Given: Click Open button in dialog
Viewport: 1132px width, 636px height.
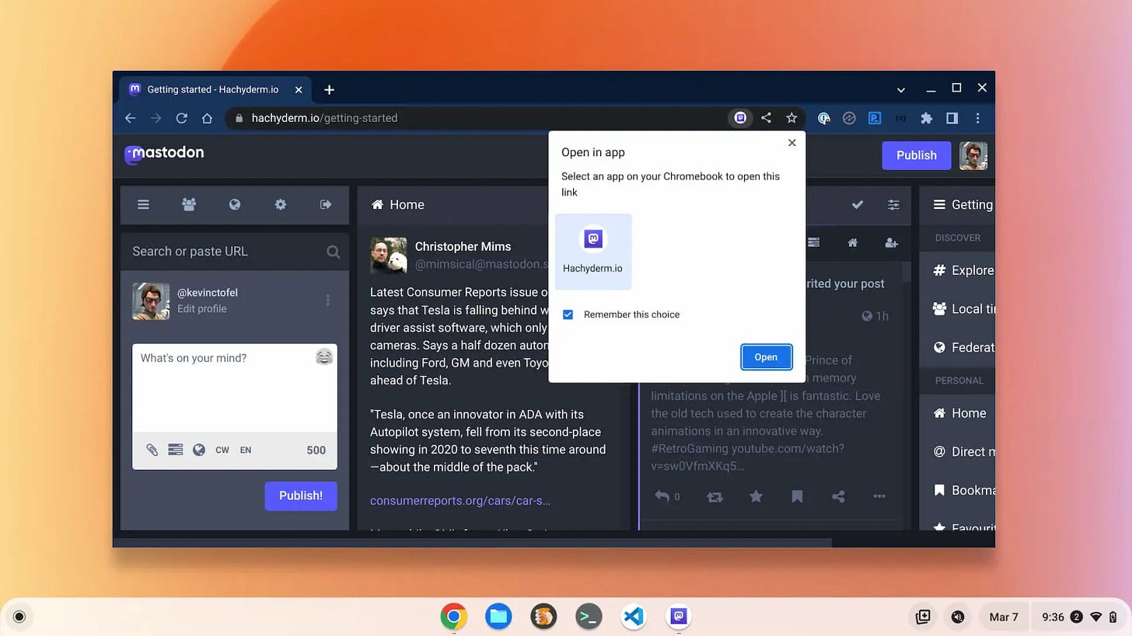Looking at the screenshot, I should tap(766, 357).
